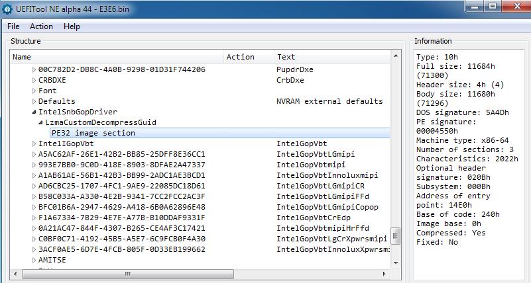The image size is (531, 283).
Task: Expand the 00C782D2-DB8C-4A0B-9298-01D31F744206 node
Action: [34, 69]
